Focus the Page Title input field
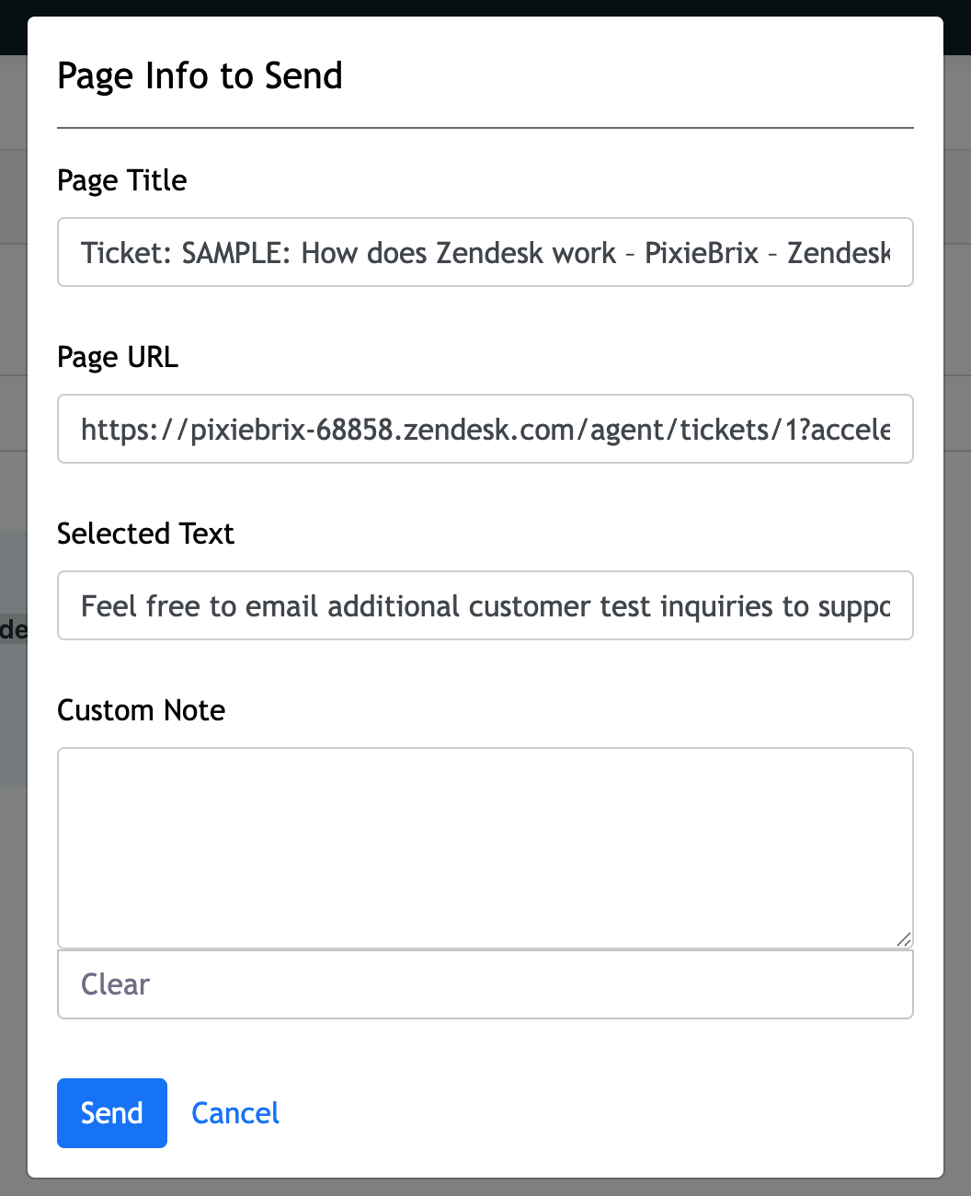The width and height of the screenshot is (971, 1196). [x=485, y=252]
